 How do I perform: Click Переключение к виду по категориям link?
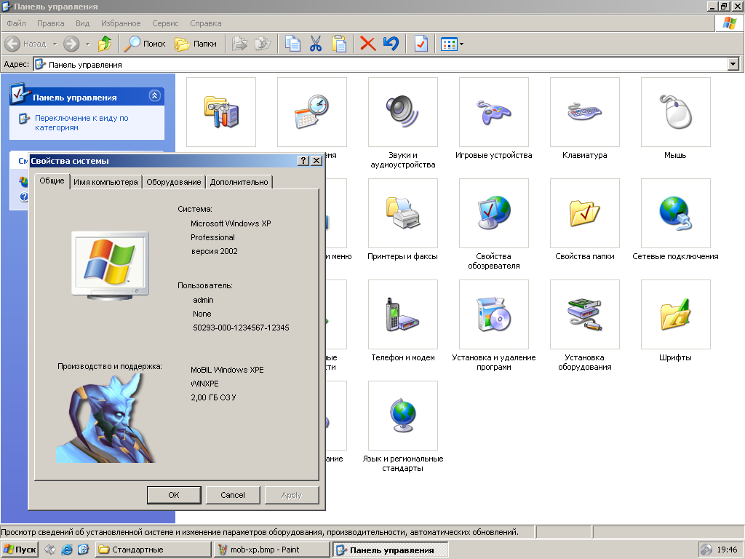tap(81, 122)
